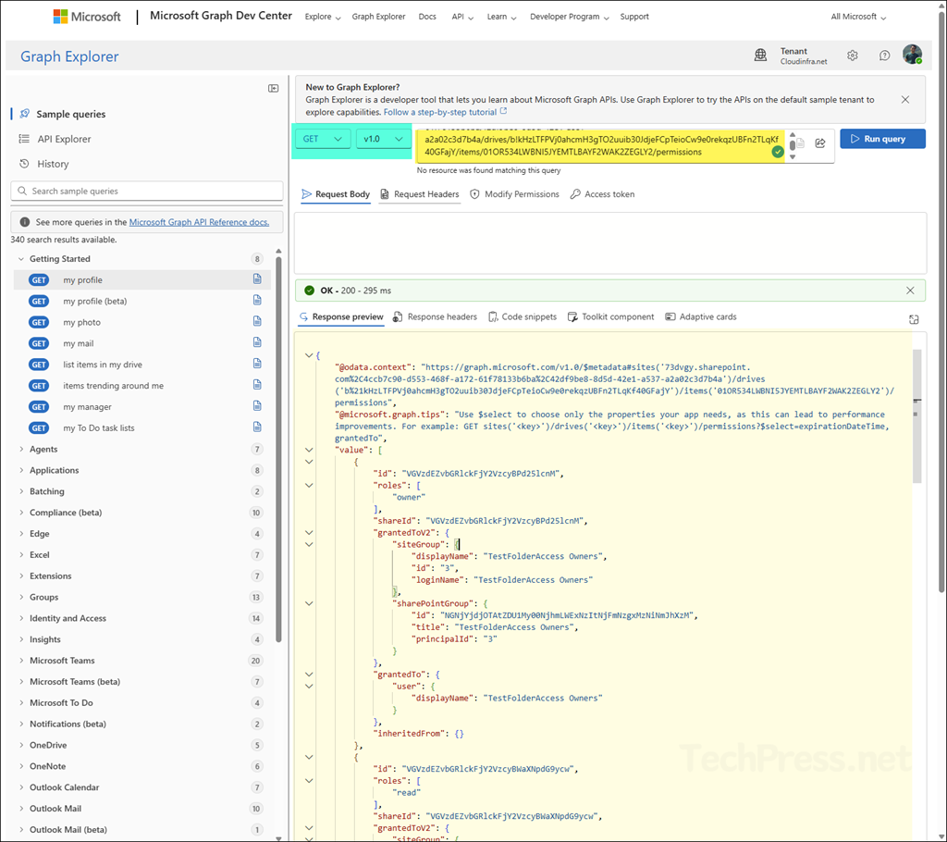
Task: Open History section
Action: pos(53,164)
